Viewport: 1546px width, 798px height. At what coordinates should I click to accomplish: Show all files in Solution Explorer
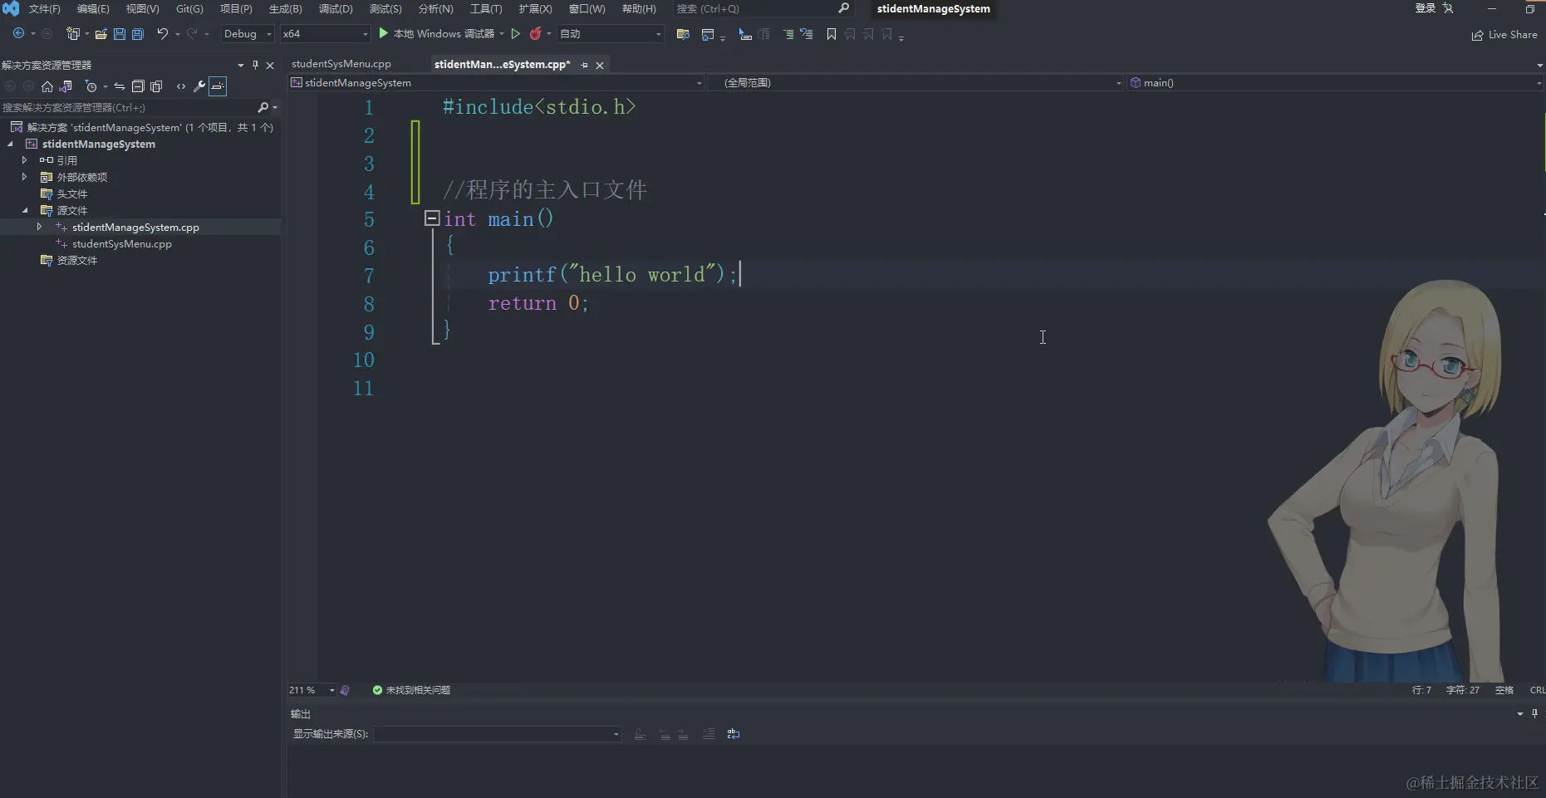(156, 86)
